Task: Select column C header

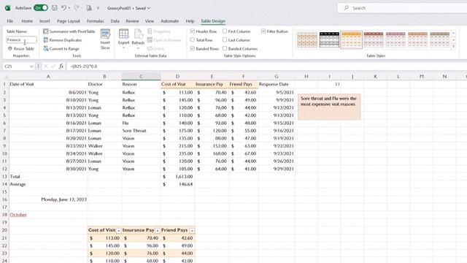Action: [x=141, y=77]
